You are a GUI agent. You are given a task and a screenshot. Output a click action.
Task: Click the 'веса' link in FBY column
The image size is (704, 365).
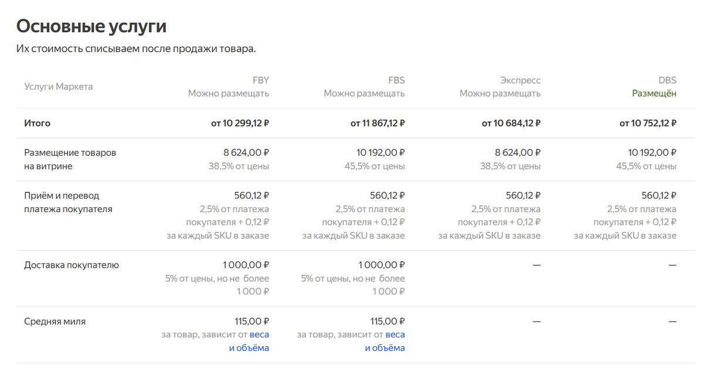pos(259,335)
